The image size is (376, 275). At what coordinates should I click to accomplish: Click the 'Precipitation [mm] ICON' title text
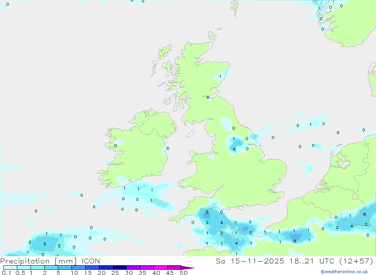click(50, 261)
